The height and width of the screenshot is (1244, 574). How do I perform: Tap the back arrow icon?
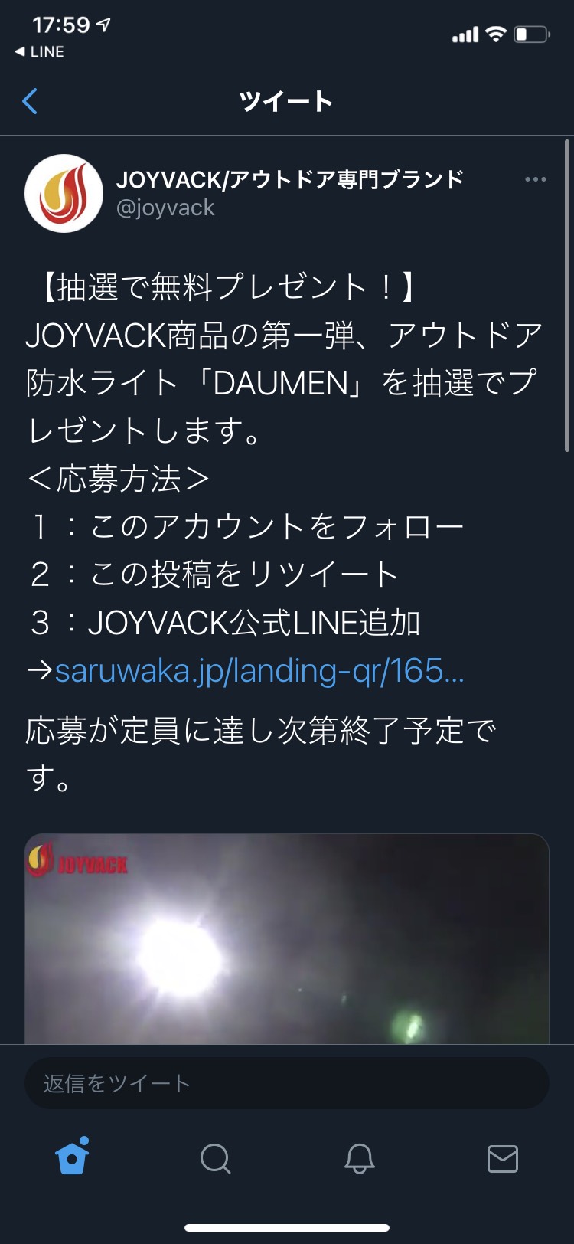pos(30,101)
